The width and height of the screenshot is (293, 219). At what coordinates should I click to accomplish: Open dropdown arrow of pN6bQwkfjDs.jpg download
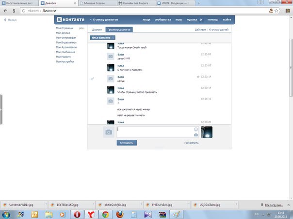(141, 204)
